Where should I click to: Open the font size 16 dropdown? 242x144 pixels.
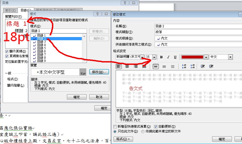[x=155, y=57]
